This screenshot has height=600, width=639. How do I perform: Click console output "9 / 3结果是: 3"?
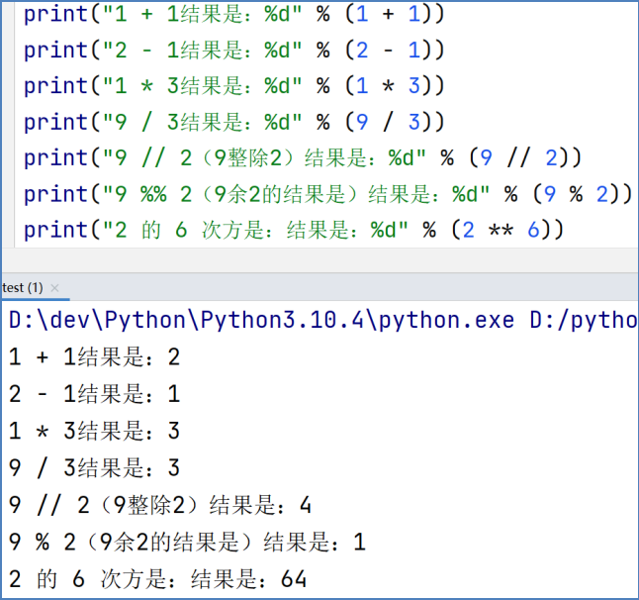pos(95,467)
